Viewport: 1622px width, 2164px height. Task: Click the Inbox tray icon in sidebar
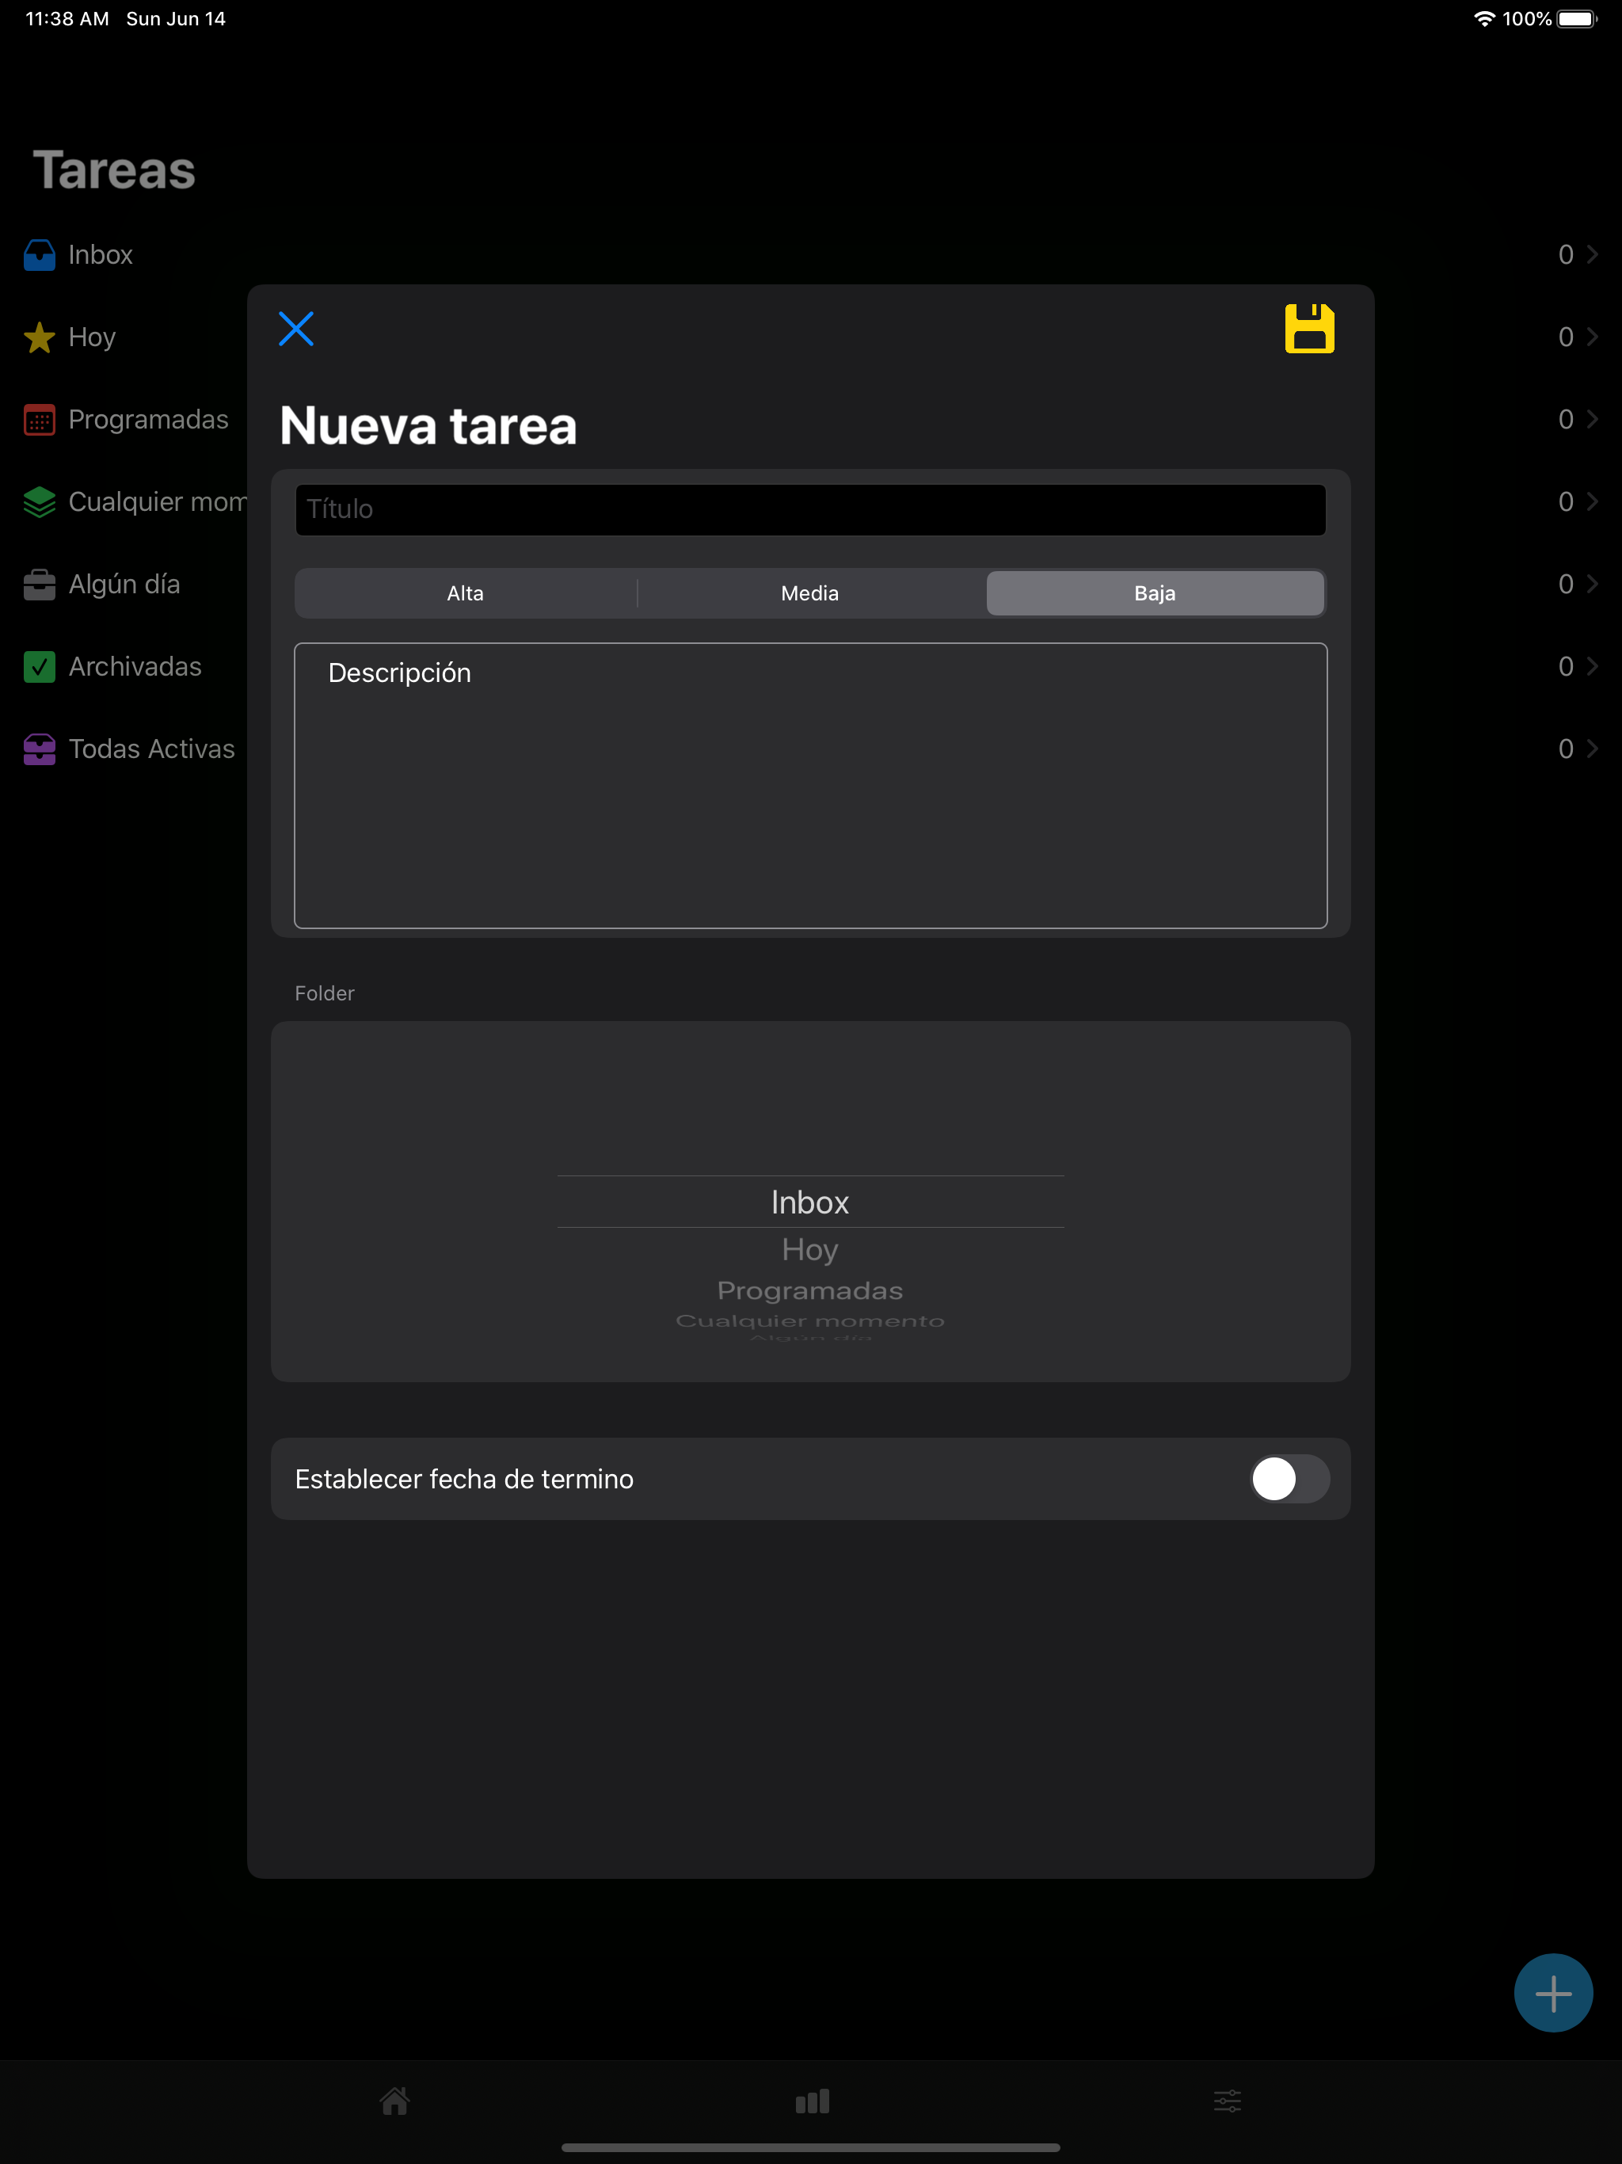[39, 254]
